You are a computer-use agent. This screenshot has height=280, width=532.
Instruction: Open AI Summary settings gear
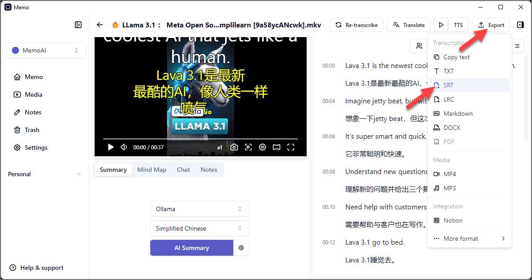click(x=241, y=248)
